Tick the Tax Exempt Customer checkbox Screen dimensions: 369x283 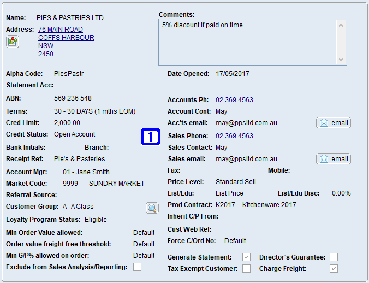[247, 269]
